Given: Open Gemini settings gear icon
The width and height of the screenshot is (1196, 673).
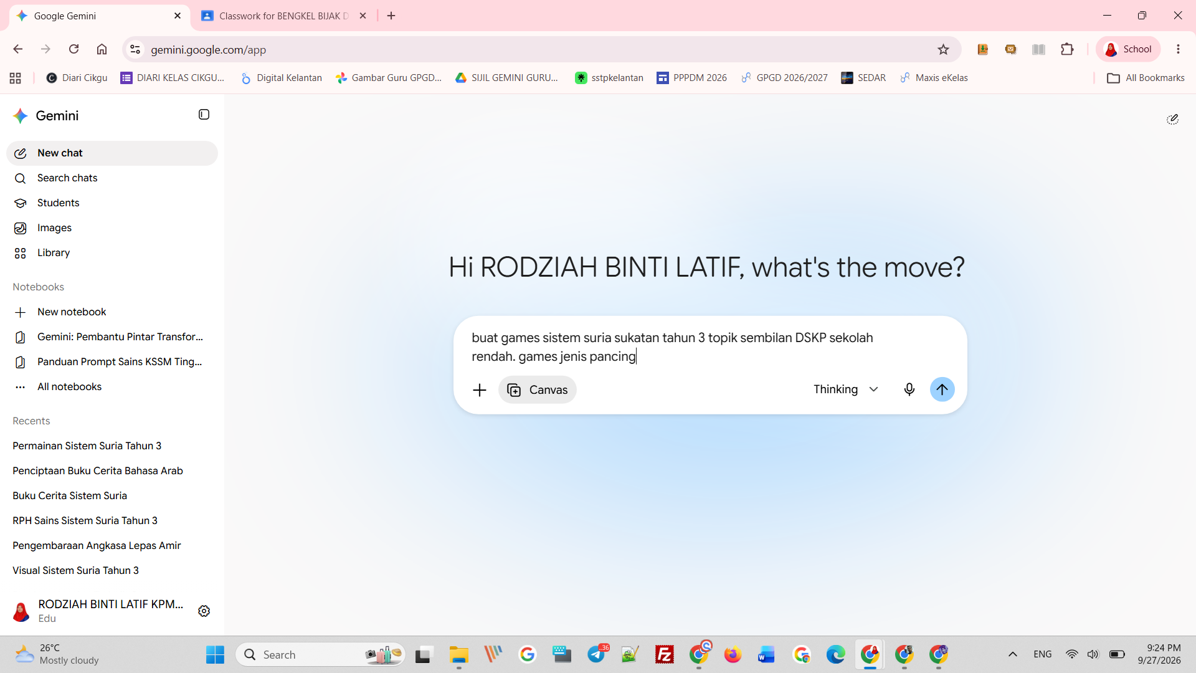Looking at the screenshot, I should coord(204,611).
